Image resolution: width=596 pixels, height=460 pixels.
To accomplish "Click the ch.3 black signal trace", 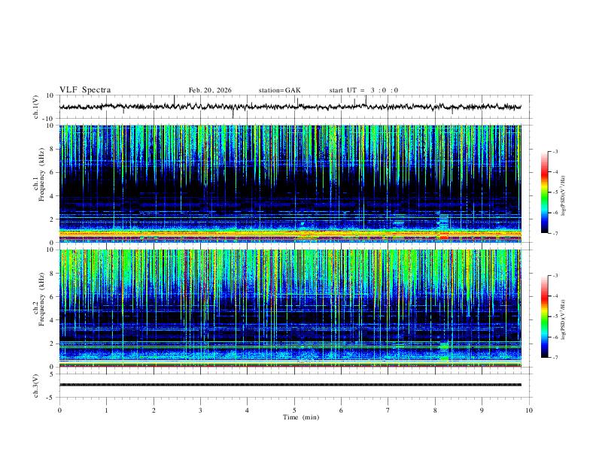I will point(290,385).
